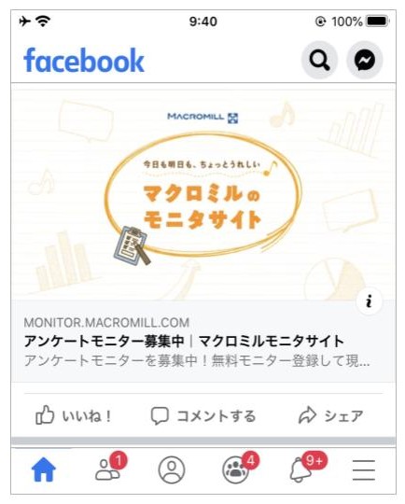
Task: Open the MONITOR.MACROMILL.COM link
Action: coord(106,322)
